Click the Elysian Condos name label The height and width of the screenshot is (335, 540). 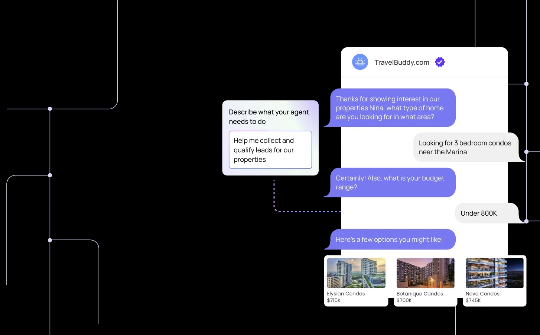[346, 294]
